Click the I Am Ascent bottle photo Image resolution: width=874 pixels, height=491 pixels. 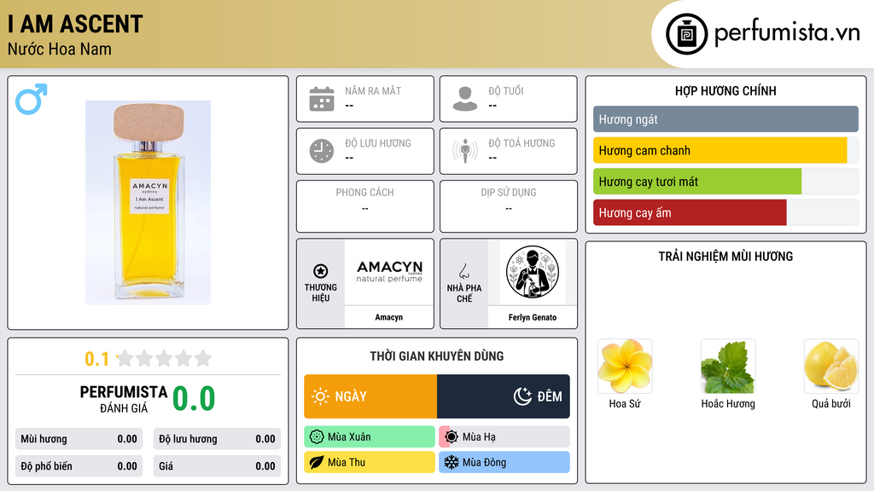pyautogui.click(x=149, y=203)
